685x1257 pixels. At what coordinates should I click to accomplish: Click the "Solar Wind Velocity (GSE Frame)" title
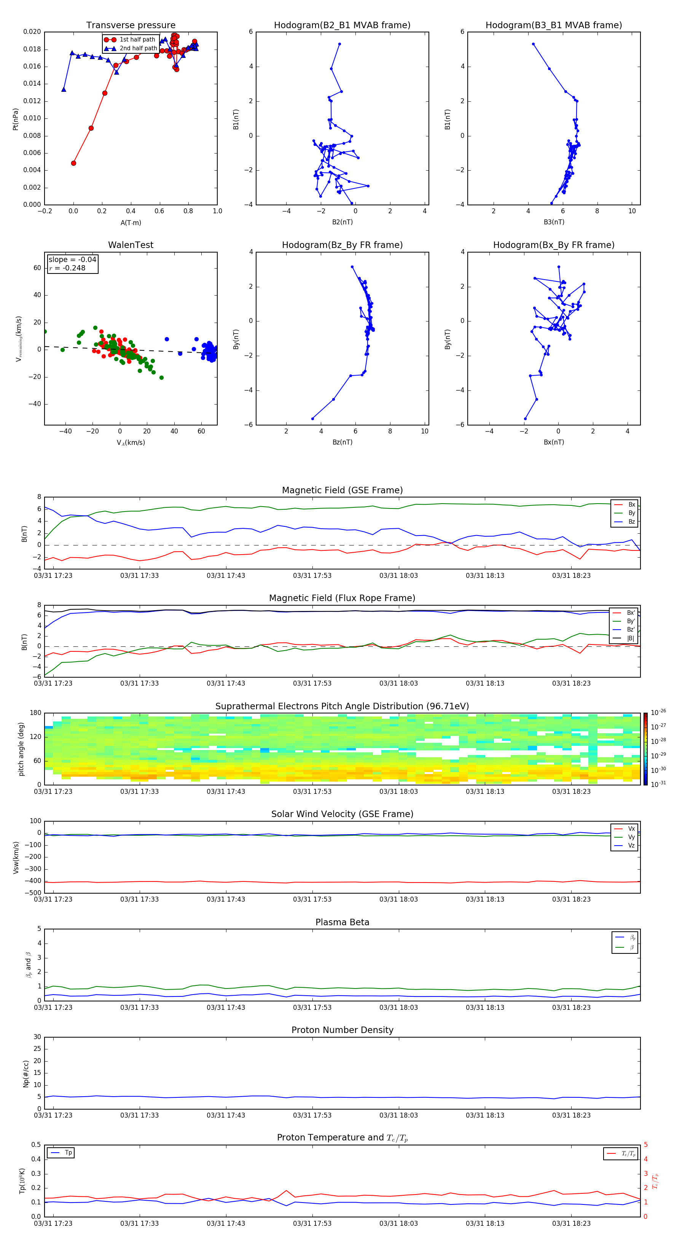342,814
